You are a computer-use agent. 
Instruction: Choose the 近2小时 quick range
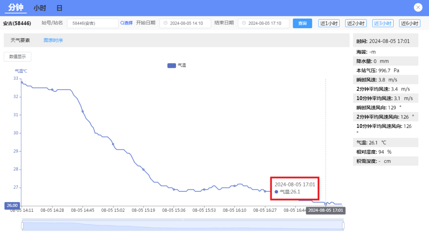(356, 23)
